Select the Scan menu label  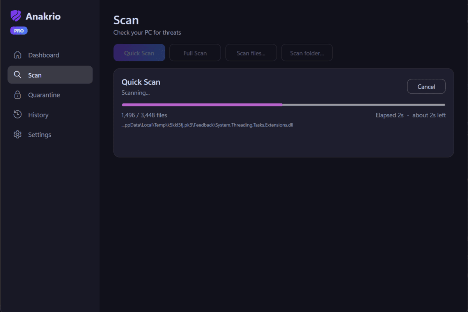coord(35,75)
